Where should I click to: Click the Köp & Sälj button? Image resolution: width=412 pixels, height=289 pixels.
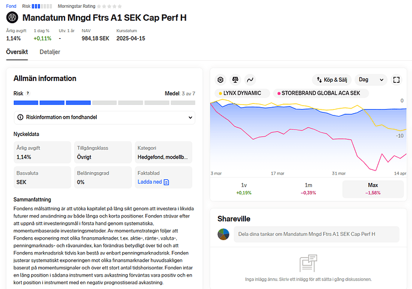(x=331, y=79)
